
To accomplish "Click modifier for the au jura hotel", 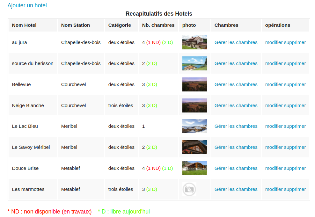I will point(274,42).
